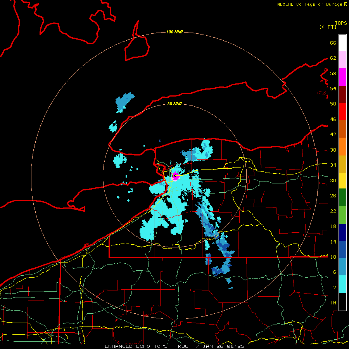Viewport: 349px width, 349px height.
Task: Click the [K FT] units label
Action: point(328,27)
